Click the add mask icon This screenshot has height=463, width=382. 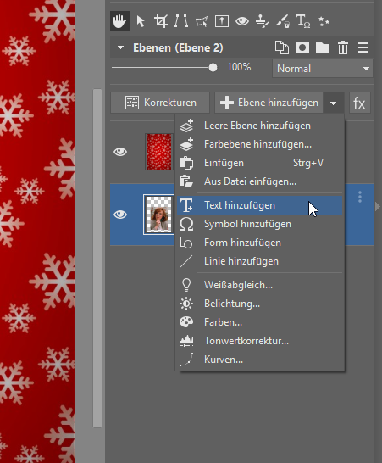click(302, 47)
